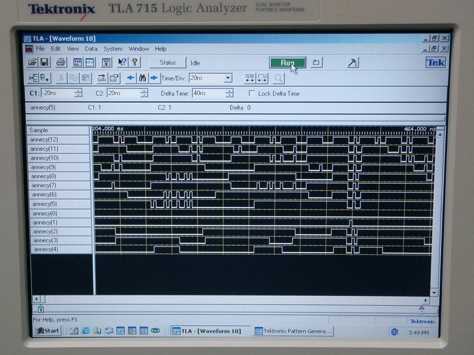Click the horizontal scrollbar right arrow
474x355 pixels.
click(426, 300)
